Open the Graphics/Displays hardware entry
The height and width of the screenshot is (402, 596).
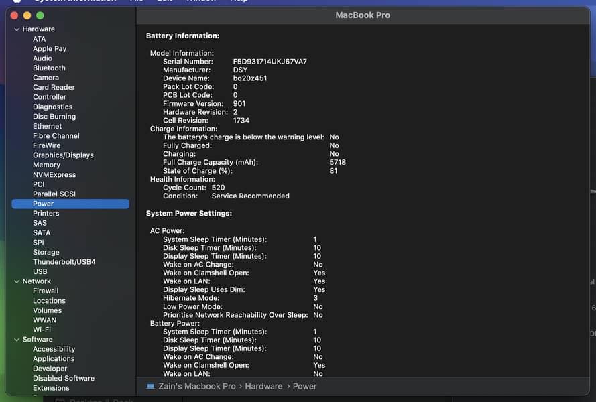[63, 155]
